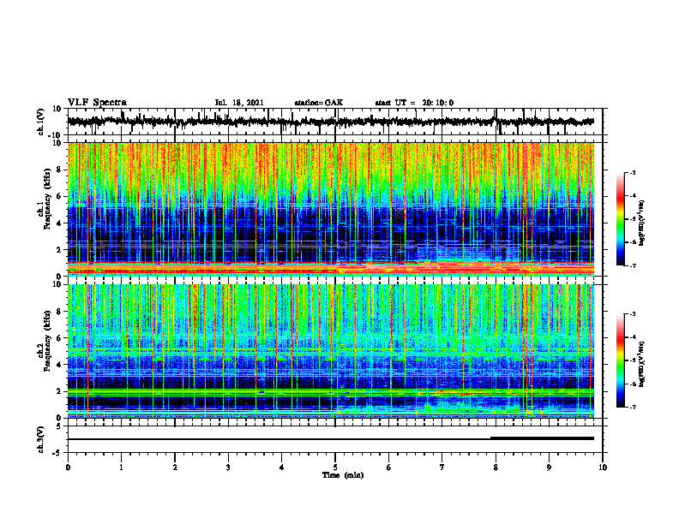Screen dimensions: 679x524
Task: Click the 6 minute tick label on time axis
Action: click(x=388, y=467)
